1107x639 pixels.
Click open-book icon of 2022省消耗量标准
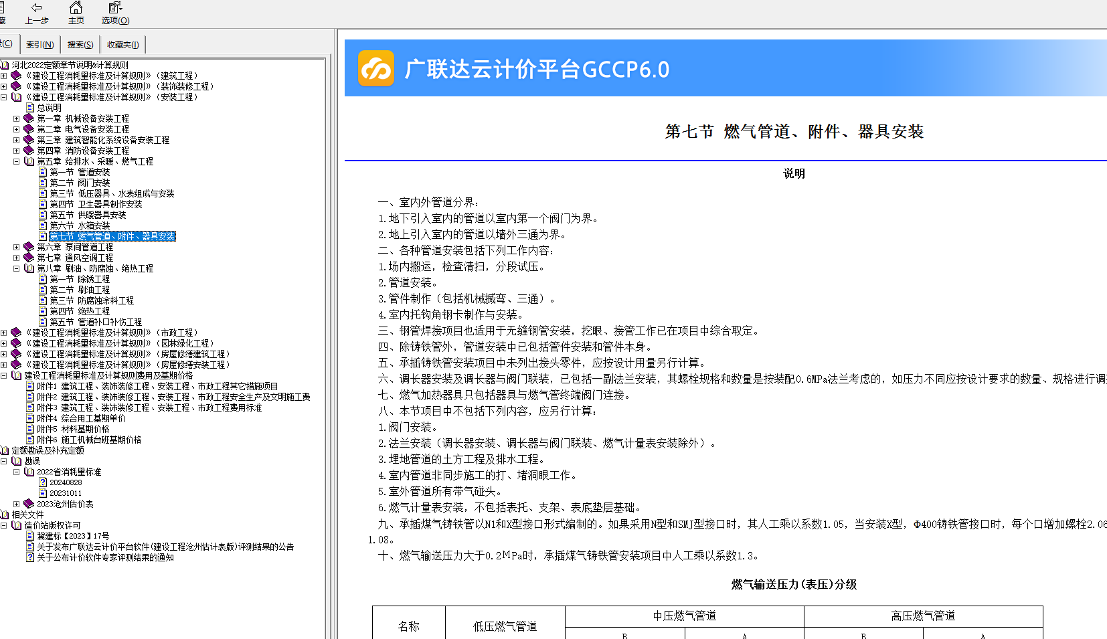(x=29, y=472)
